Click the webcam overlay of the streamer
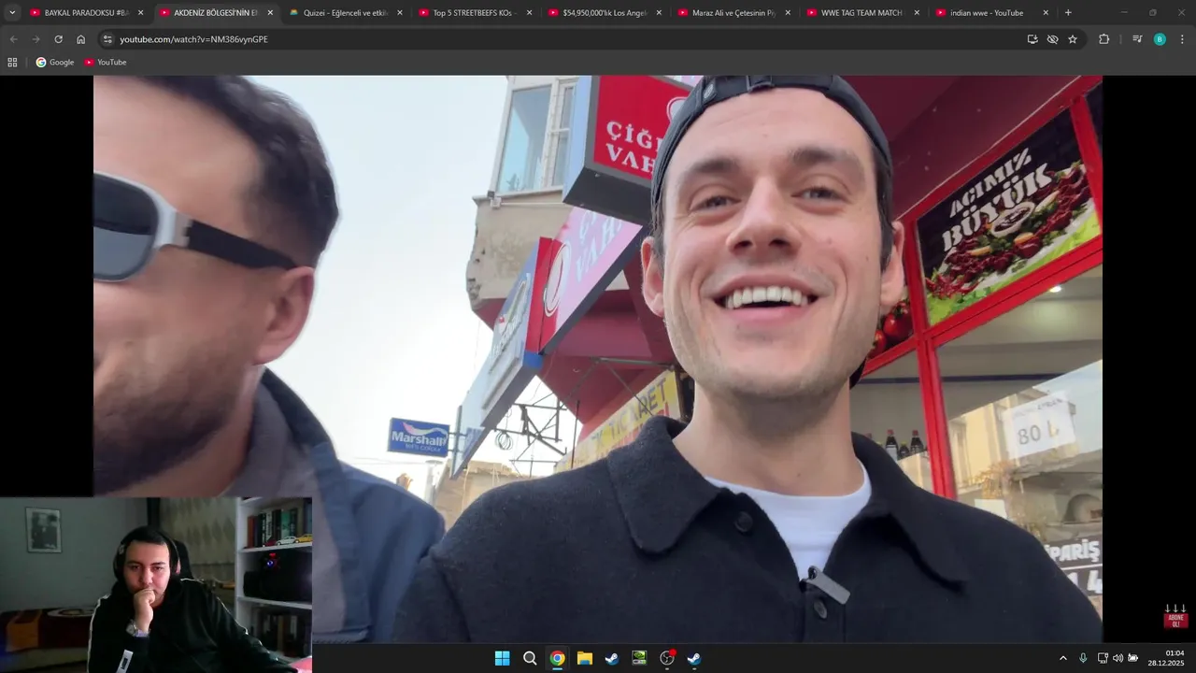Image resolution: width=1196 pixels, height=673 pixels. click(155, 584)
